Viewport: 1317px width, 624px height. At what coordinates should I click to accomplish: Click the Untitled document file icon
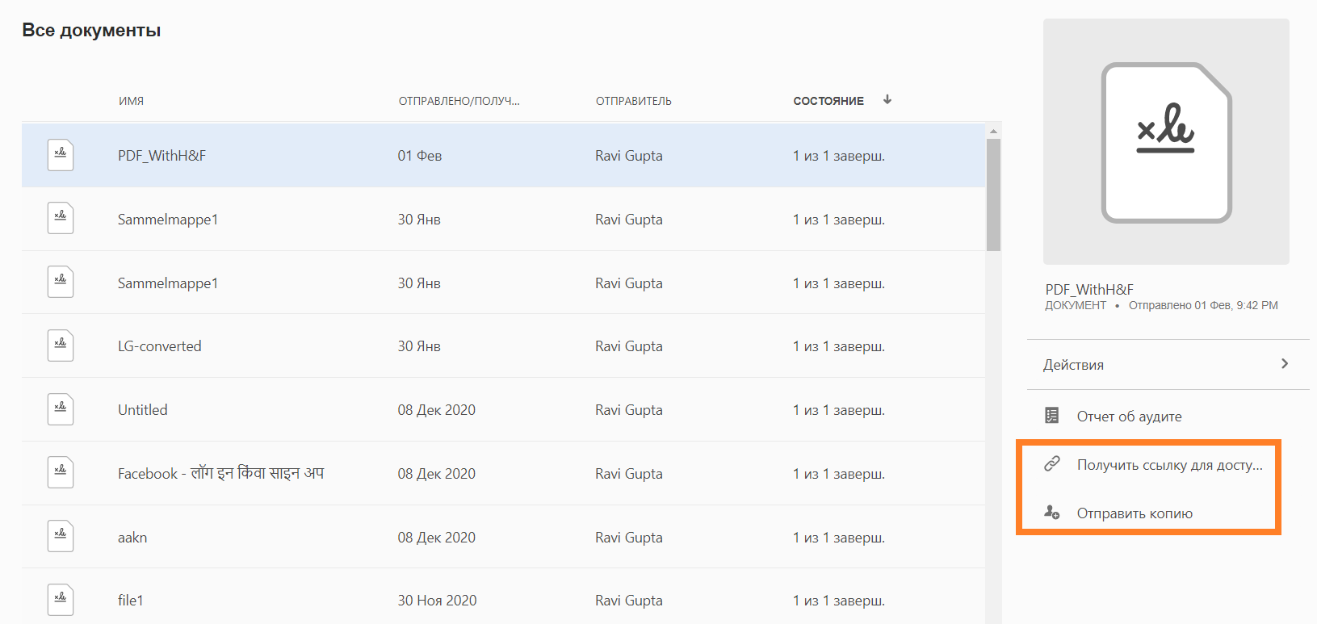point(61,409)
